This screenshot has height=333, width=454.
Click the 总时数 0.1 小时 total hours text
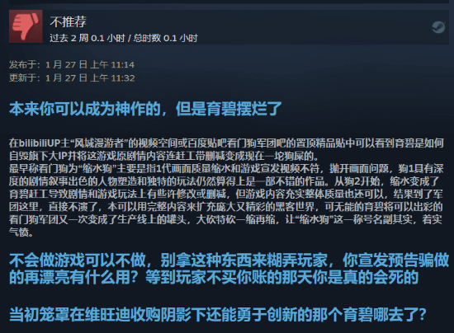(166, 38)
